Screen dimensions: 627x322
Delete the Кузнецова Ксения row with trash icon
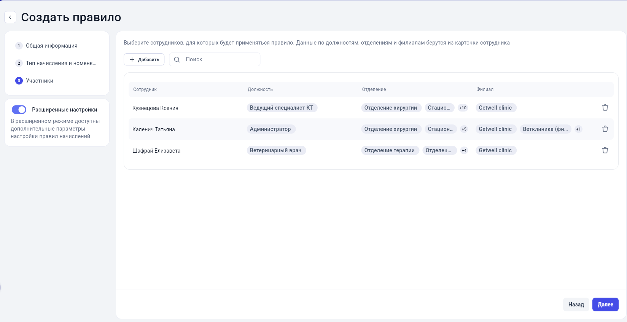pos(605,108)
